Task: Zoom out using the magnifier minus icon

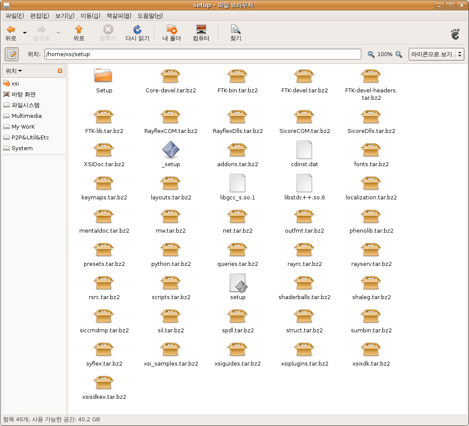Action: [x=371, y=54]
